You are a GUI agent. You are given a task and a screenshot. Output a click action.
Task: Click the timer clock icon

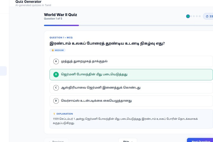pyautogui.click(x=207, y=16)
